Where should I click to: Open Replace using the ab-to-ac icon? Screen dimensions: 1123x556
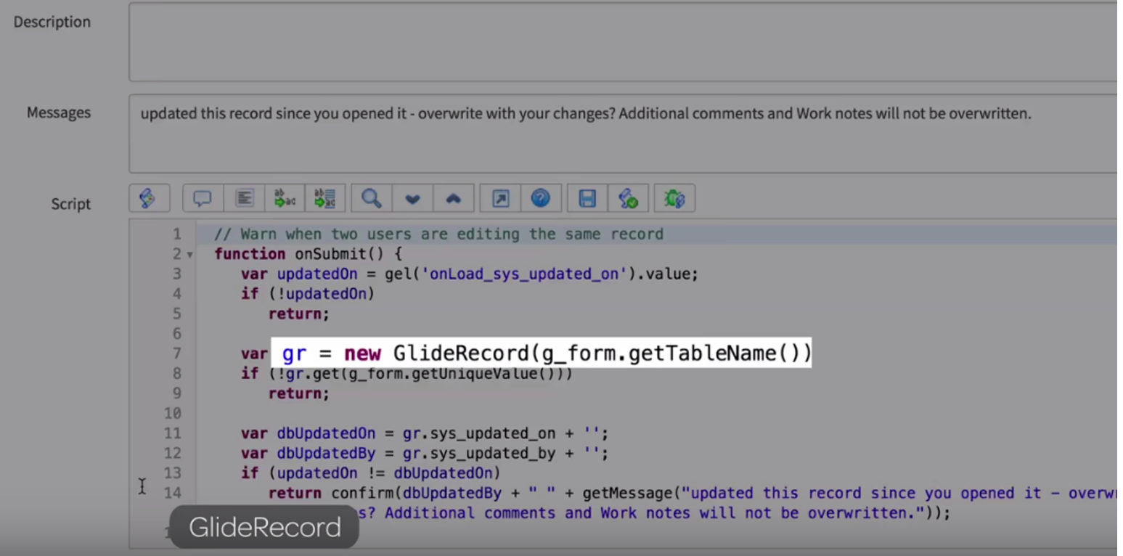click(x=285, y=197)
